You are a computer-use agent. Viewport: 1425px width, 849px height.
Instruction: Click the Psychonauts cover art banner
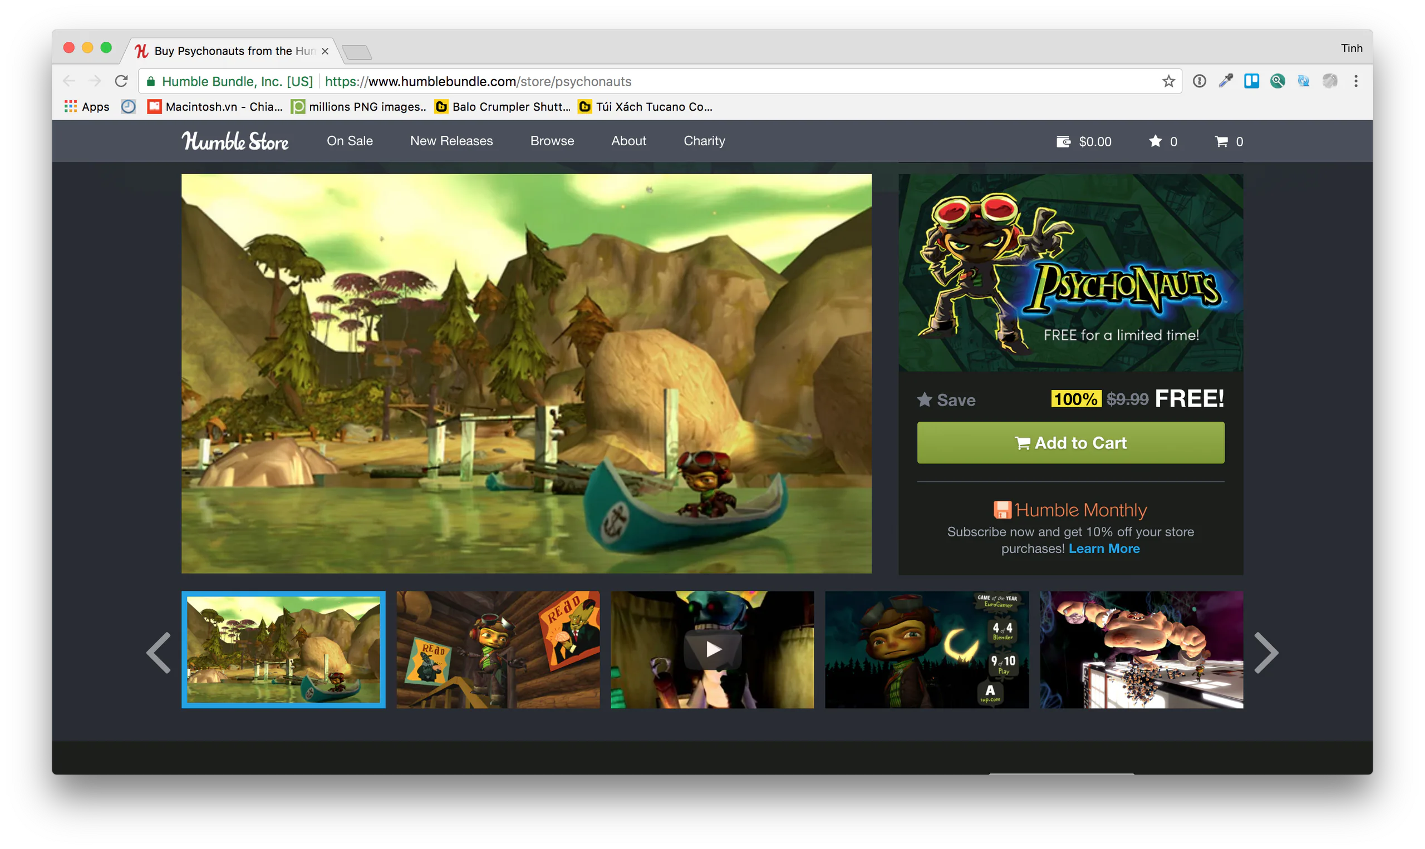point(1070,273)
